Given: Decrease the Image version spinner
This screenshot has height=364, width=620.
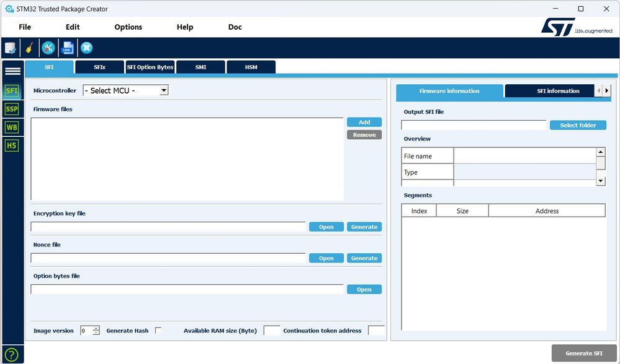Looking at the screenshot, I should click(x=96, y=333).
